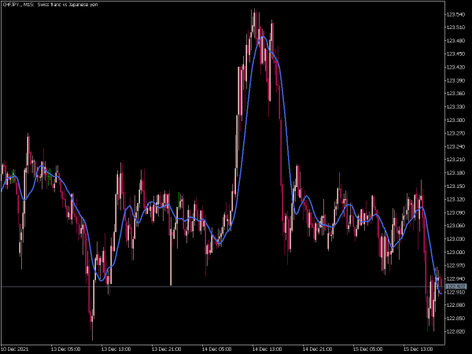Click the 123.300 price scale label
This screenshot has height=354, width=472.
tap(455, 120)
